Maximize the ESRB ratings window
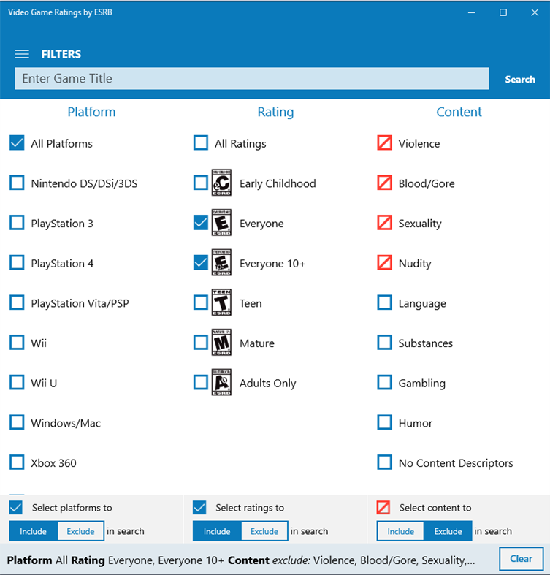This screenshot has width=550, height=575. (503, 12)
